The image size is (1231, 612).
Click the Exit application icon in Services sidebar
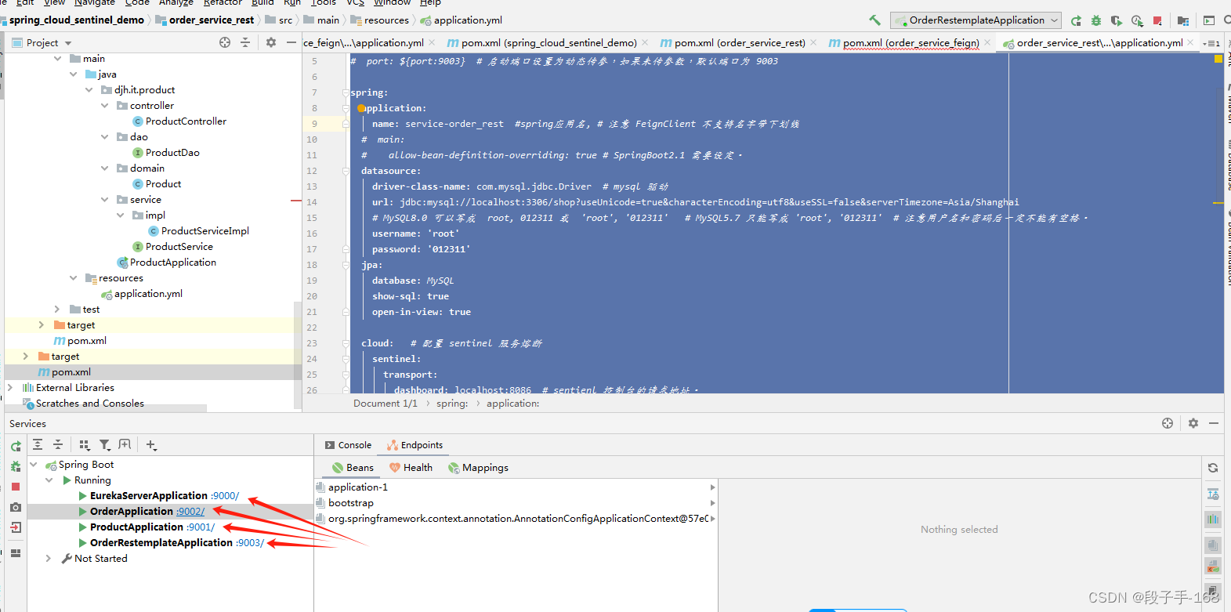pyautogui.click(x=16, y=527)
